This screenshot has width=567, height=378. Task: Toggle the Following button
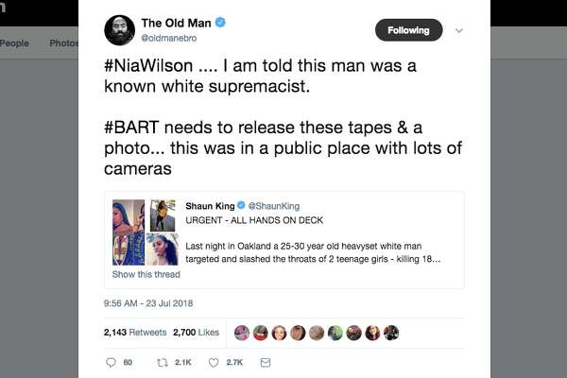click(408, 30)
